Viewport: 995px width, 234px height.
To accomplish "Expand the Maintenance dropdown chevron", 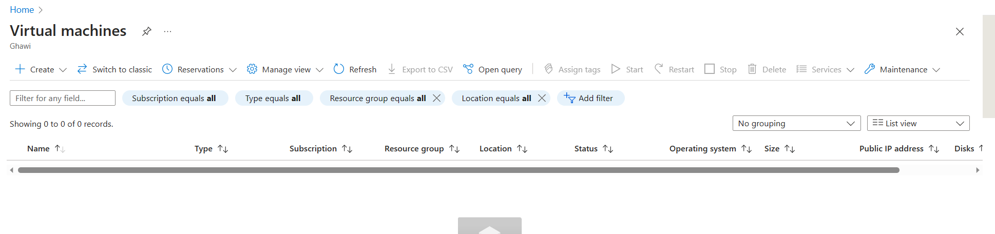I will (936, 70).
